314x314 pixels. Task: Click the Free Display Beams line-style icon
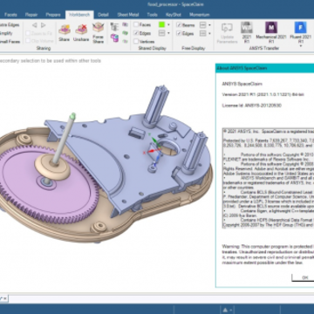[x=202, y=25]
